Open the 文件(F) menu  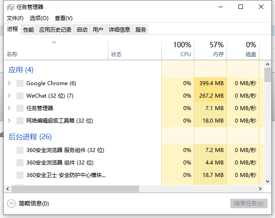[x=15, y=18]
